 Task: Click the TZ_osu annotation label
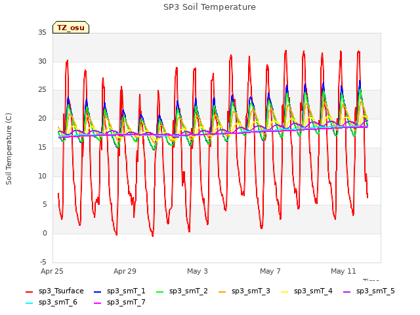(x=71, y=28)
